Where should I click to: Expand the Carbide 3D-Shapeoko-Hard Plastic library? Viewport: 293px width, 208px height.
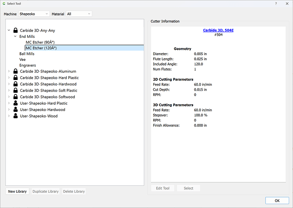click(9, 78)
